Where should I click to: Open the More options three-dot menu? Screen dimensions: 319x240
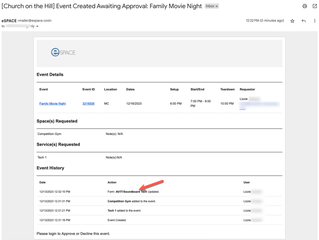click(315, 21)
